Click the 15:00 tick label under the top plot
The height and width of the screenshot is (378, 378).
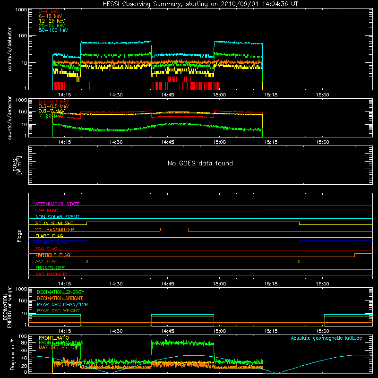[x=219, y=95]
